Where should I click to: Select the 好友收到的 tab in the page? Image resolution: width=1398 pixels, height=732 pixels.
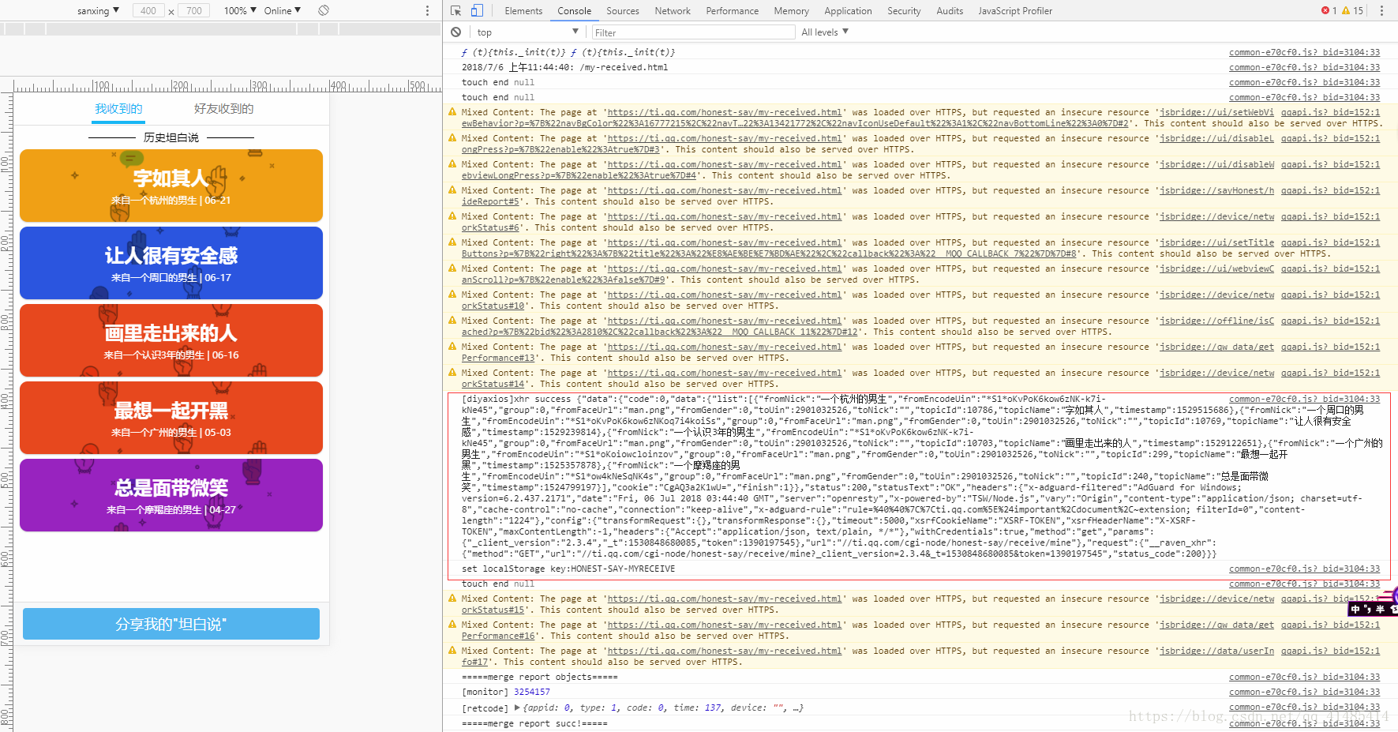point(224,109)
